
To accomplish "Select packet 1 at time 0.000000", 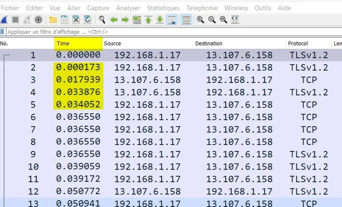I will (171, 55).
